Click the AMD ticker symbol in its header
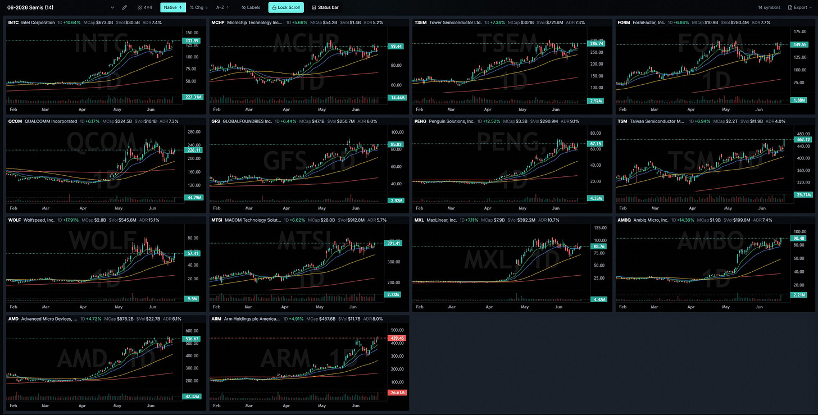Image resolution: width=818 pixels, height=415 pixels. pyautogui.click(x=13, y=318)
